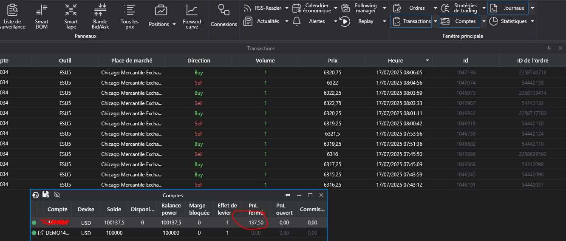Open the Bande Bid/Ask panel
The width and height of the screenshot is (566, 241).
click(100, 16)
